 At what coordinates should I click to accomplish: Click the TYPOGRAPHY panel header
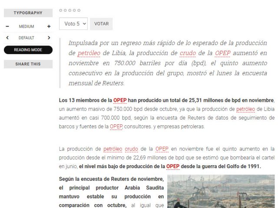point(28,13)
